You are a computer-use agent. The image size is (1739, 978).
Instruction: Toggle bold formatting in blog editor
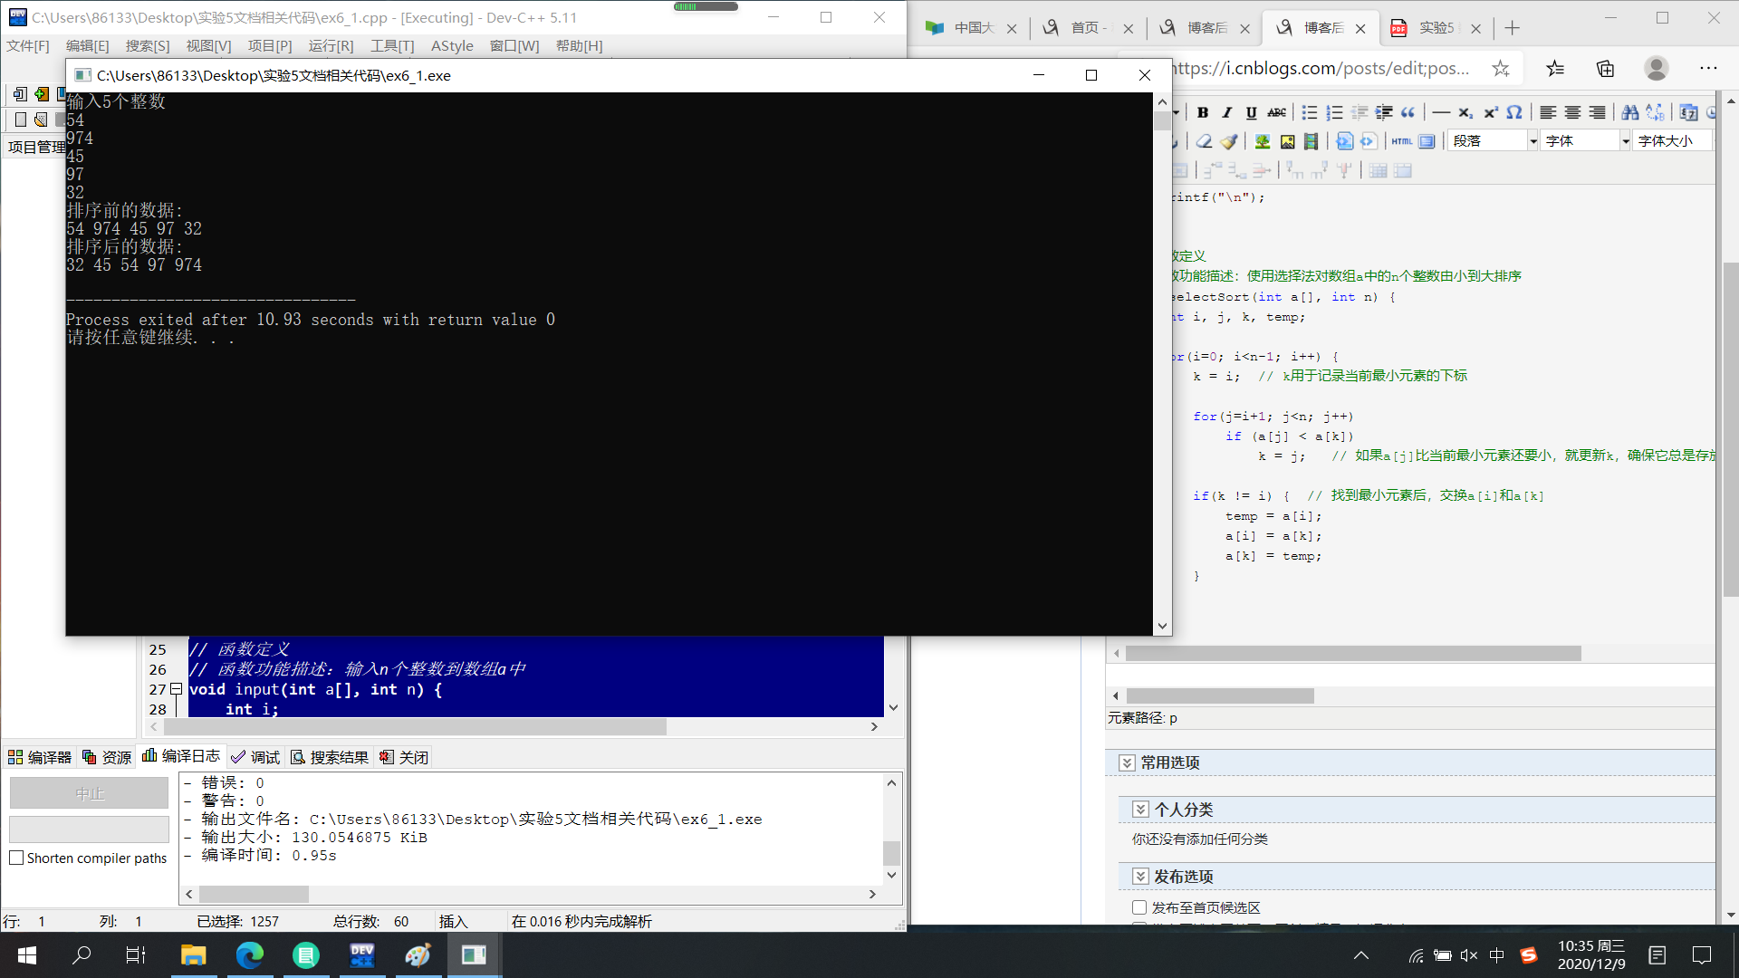(x=1203, y=112)
